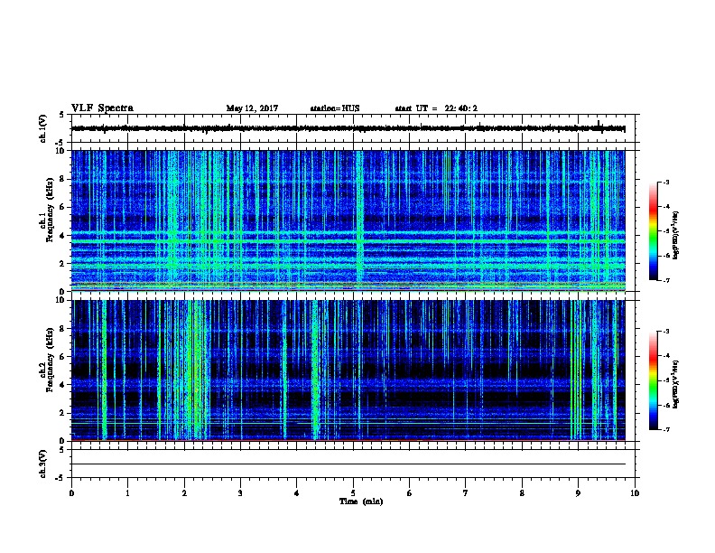The width and height of the screenshot is (715, 553).
Task: Click the ch.1 spectrogram color bar
Action: (x=654, y=231)
